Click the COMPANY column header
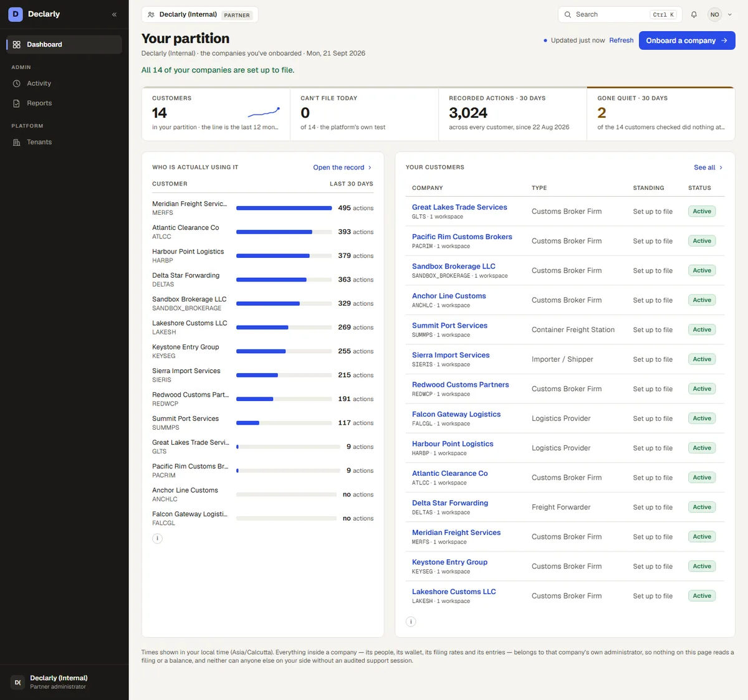Image resolution: width=748 pixels, height=700 pixels. coord(428,188)
